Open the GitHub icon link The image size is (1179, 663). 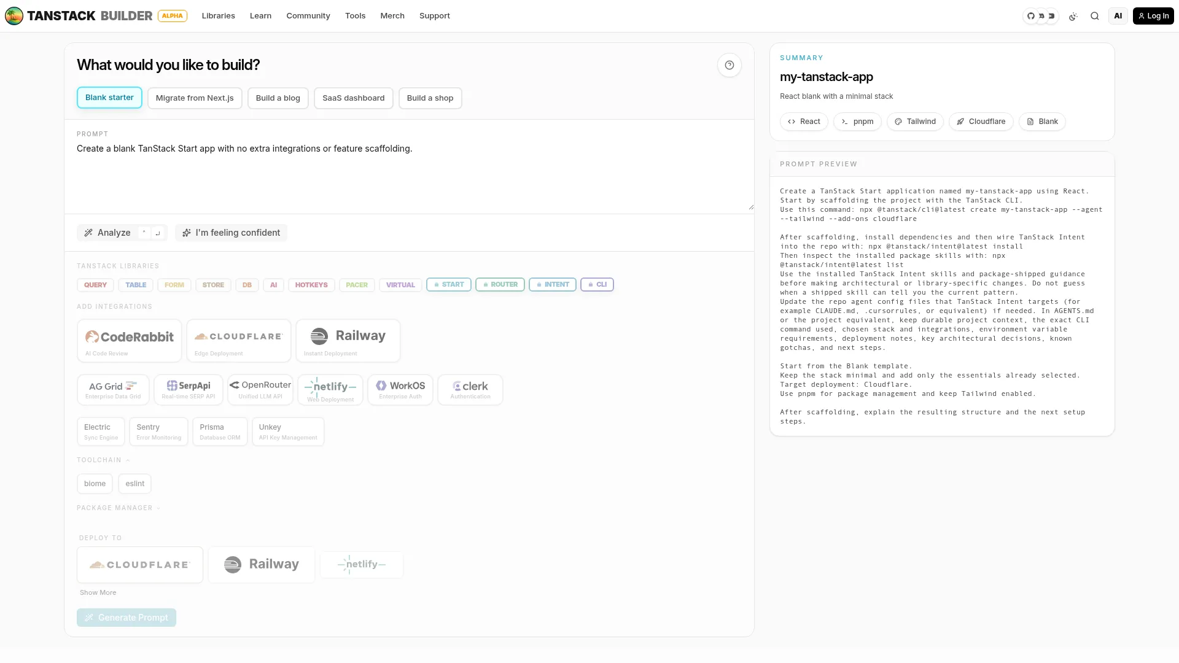tap(1031, 16)
